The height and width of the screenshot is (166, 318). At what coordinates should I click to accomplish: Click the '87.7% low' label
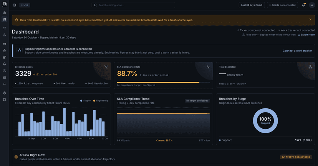pos(204,140)
